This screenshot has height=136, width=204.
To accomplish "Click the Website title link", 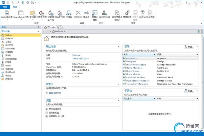I will click(x=76, y=55).
